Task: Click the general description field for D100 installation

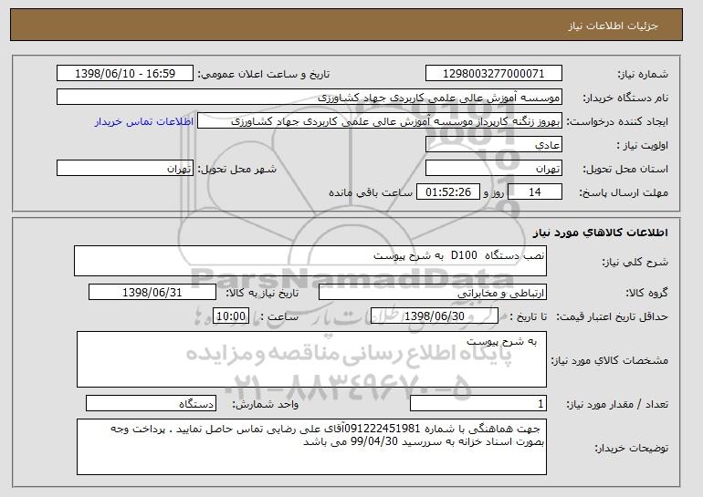Action: (310, 261)
